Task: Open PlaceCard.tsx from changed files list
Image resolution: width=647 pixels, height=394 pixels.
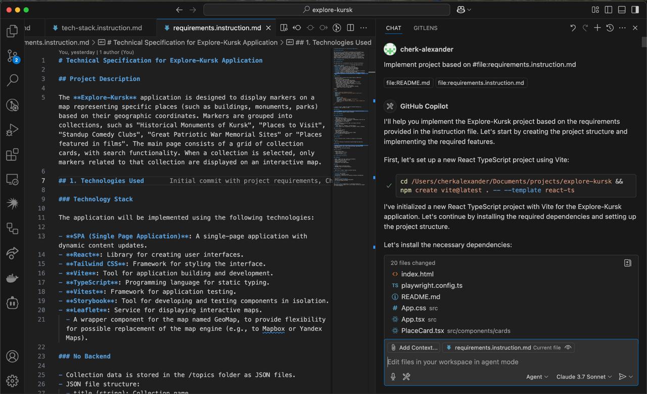Action: pyautogui.click(x=423, y=331)
